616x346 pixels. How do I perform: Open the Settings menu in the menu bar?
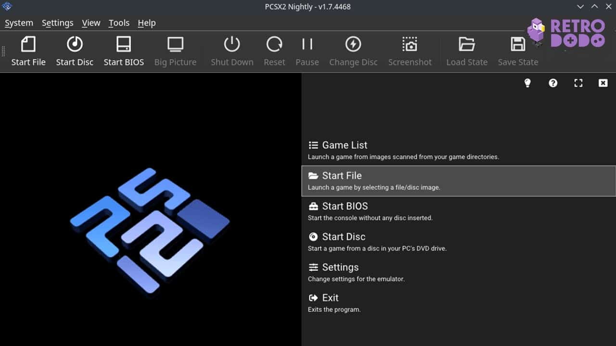tap(57, 23)
